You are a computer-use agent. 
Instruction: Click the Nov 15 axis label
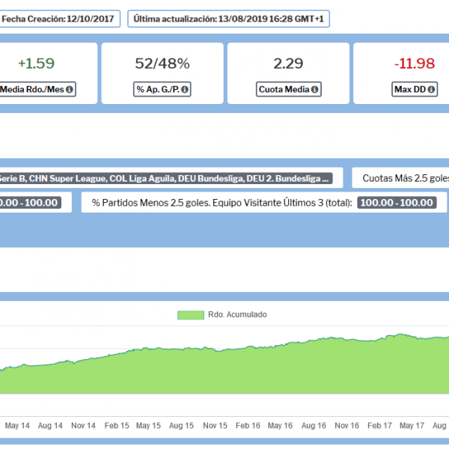click(x=215, y=426)
